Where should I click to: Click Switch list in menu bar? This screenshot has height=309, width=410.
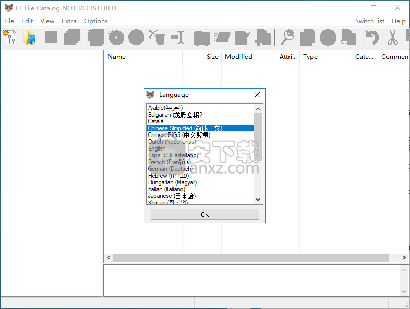(x=370, y=21)
